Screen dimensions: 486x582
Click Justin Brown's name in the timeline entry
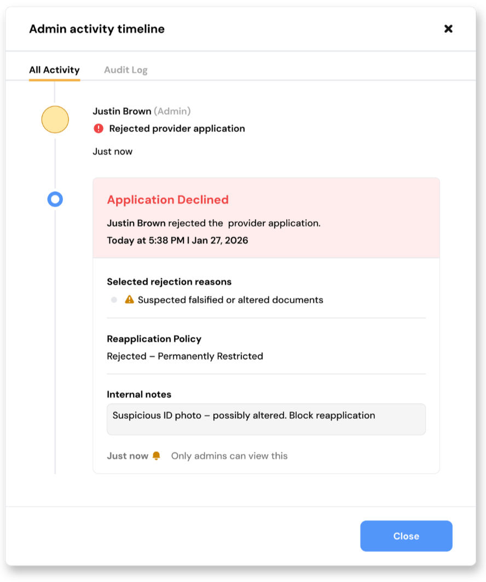121,111
